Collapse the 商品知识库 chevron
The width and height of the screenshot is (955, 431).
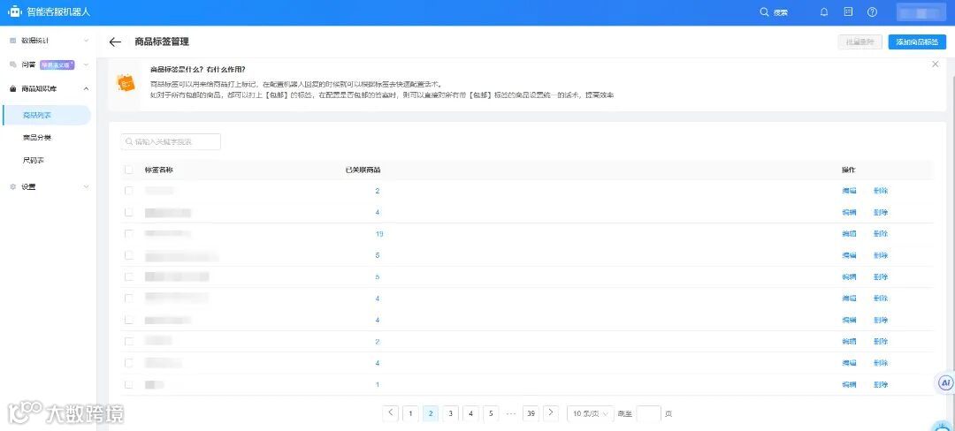pyautogui.click(x=86, y=88)
